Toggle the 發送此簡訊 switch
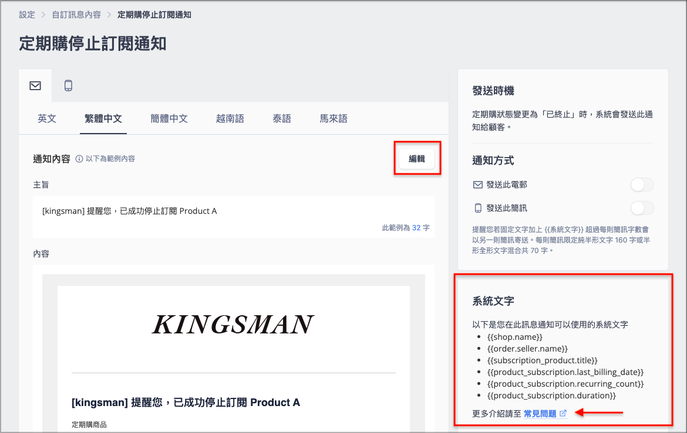Image resolution: width=687 pixels, height=433 pixels. tap(642, 208)
